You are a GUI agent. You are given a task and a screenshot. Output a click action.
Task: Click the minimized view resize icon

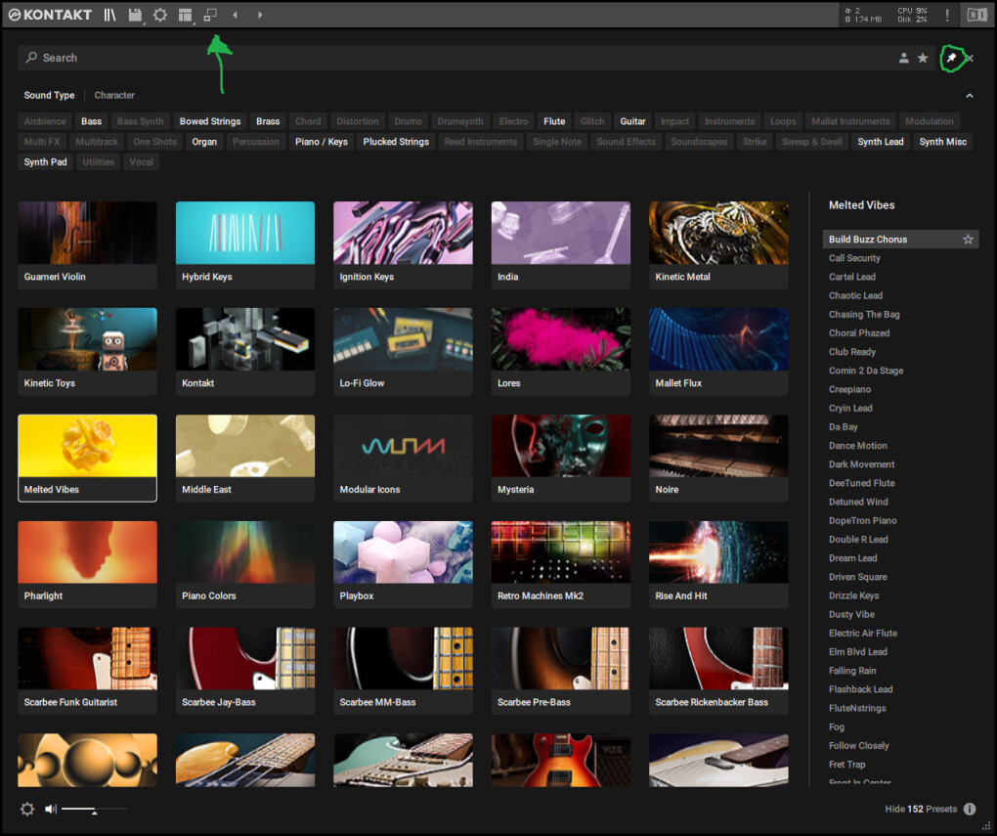[210, 15]
